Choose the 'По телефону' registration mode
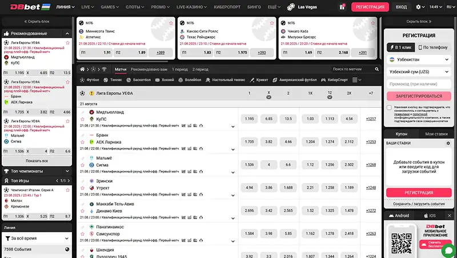457x258 pixels. pyautogui.click(x=433, y=47)
